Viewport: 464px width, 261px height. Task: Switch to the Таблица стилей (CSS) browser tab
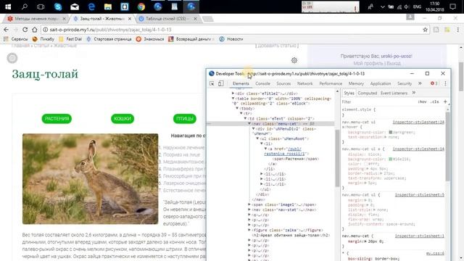click(x=167, y=19)
